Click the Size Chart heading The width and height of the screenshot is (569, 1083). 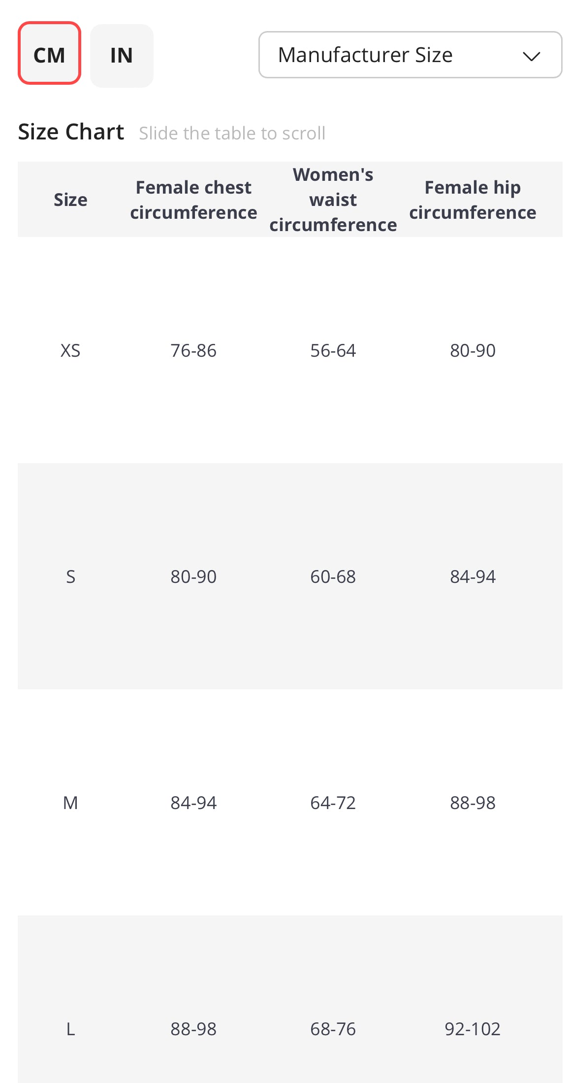point(71,132)
